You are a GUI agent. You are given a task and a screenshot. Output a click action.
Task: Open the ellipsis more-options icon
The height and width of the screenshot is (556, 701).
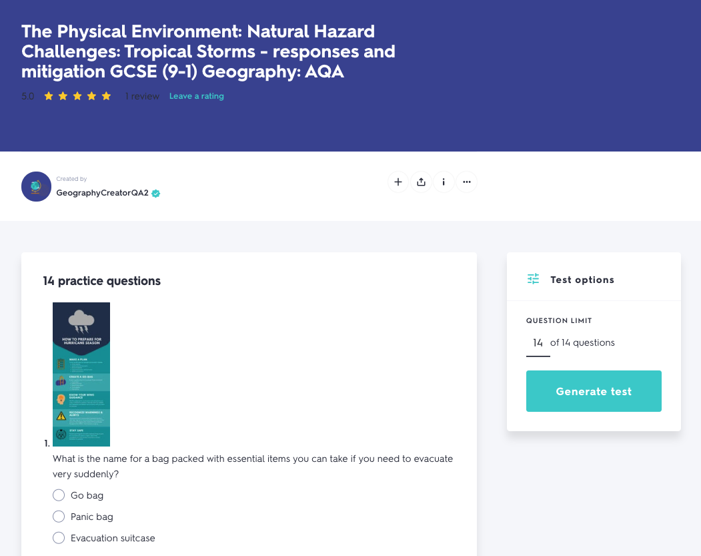(466, 182)
